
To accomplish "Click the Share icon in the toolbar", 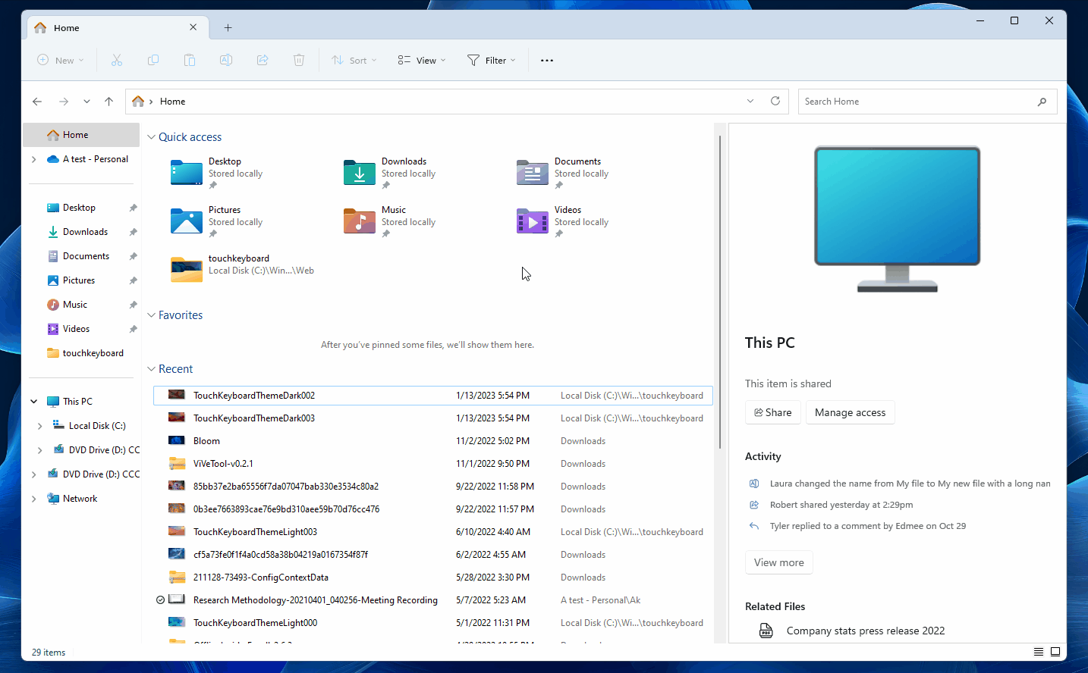I will pyautogui.click(x=263, y=60).
